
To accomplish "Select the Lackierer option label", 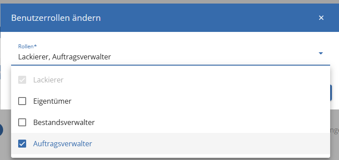I will (x=48, y=80).
